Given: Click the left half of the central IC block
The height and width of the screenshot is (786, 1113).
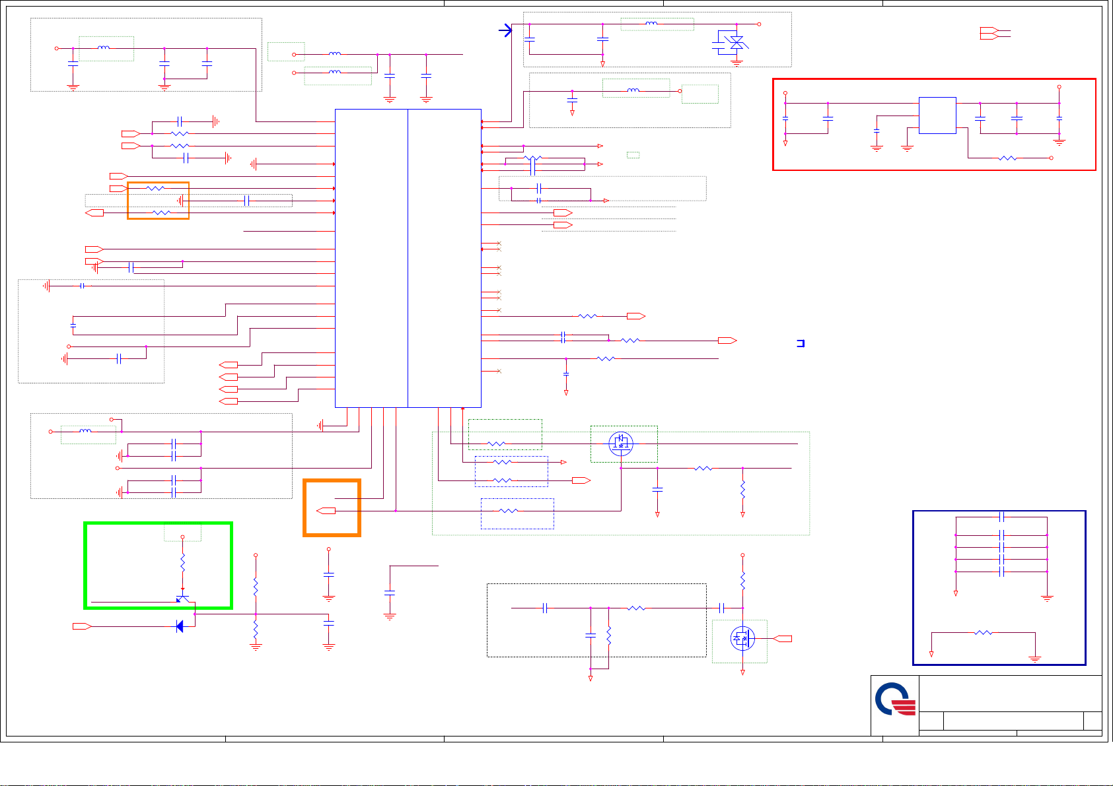Looking at the screenshot, I should click(x=371, y=258).
